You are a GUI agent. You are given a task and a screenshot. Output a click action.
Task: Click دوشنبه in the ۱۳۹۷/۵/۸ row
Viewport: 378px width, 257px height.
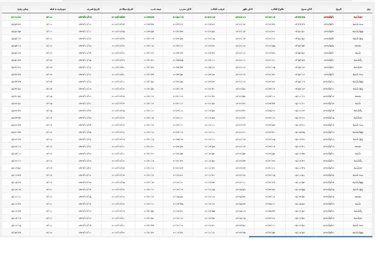tap(358, 67)
